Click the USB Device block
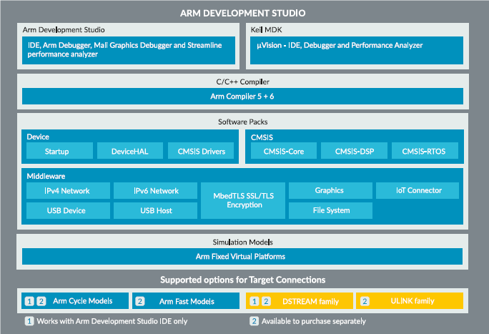Screen dimensions: 489x334 (68, 210)
